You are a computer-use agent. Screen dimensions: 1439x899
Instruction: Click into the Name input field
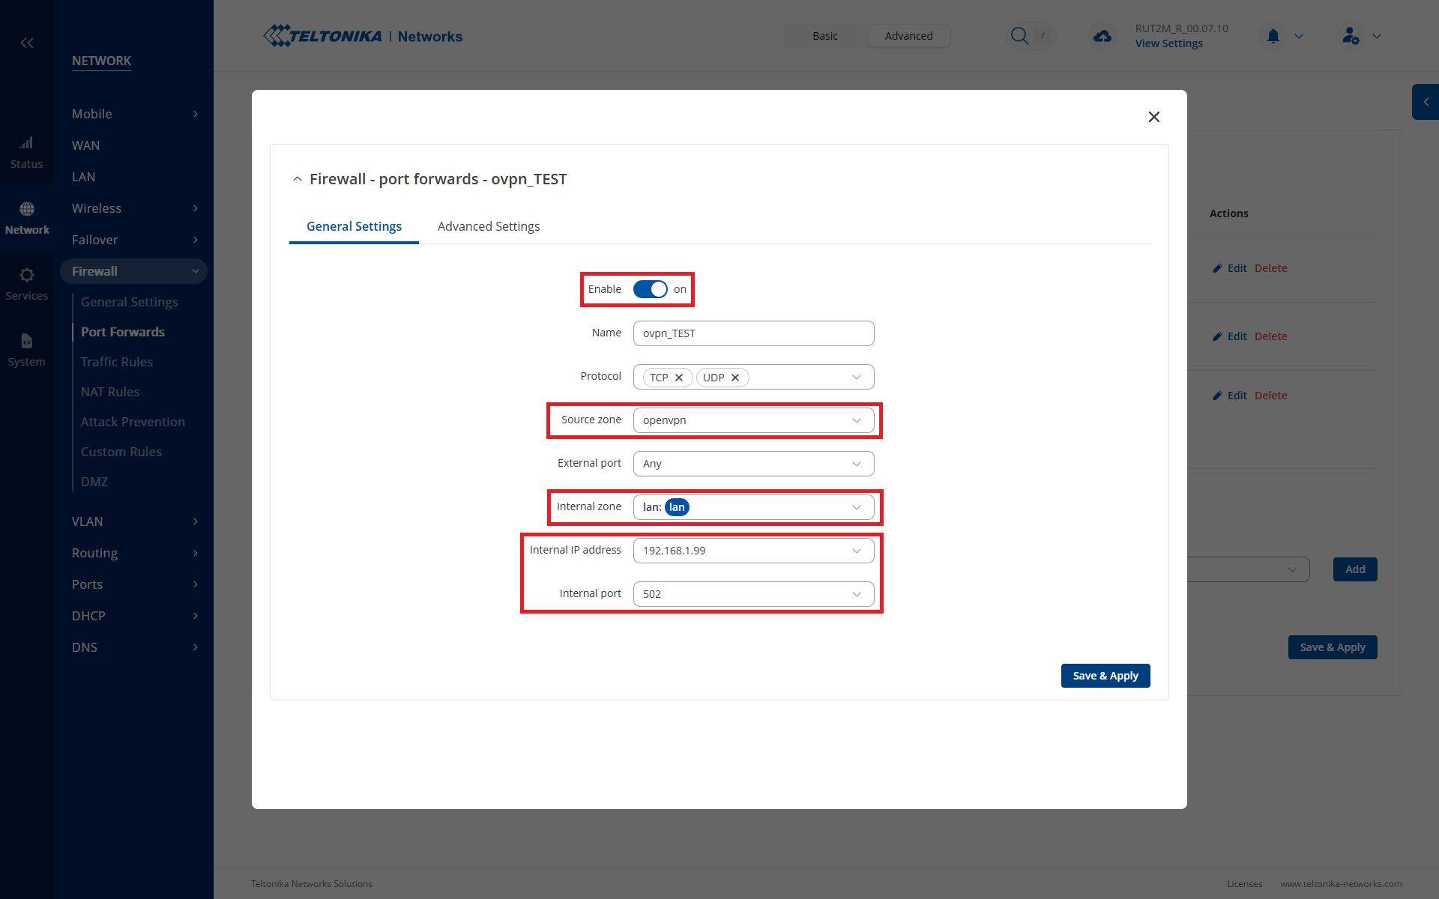pyautogui.click(x=753, y=333)
